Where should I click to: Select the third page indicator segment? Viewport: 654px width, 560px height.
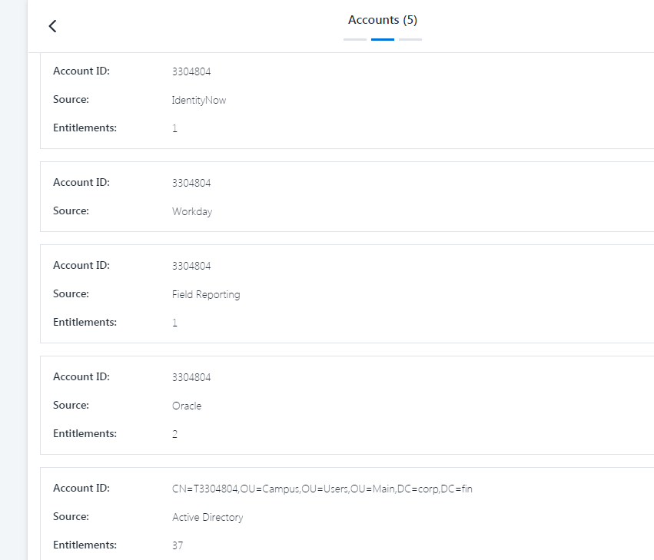click(410, 39)
